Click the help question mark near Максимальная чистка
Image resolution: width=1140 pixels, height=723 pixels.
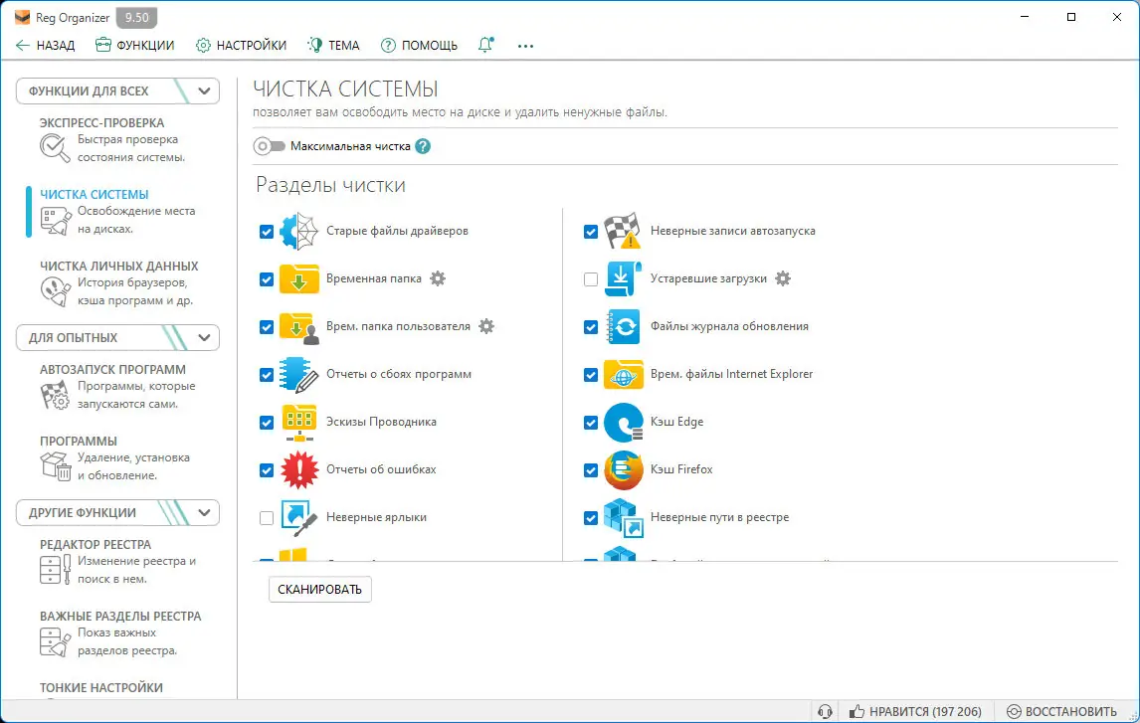(x=423, y=146)
